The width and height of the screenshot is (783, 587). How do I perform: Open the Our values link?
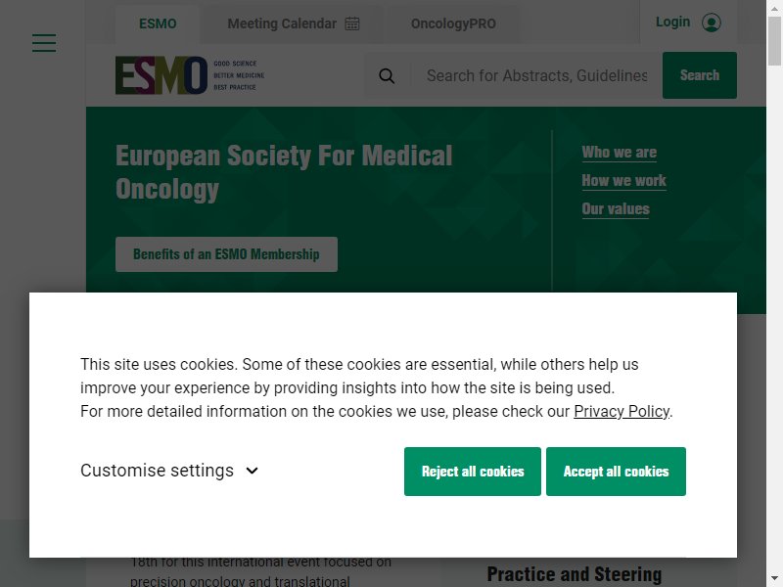tap(616, 209)
